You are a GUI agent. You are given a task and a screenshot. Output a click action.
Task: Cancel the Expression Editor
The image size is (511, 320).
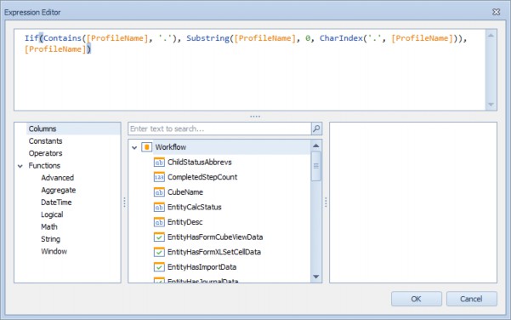pyautogui.click(x=472, y=299)
